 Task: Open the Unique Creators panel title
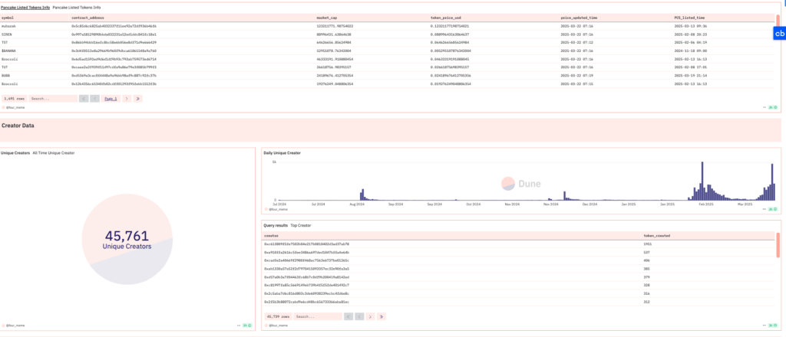(15, 153)
